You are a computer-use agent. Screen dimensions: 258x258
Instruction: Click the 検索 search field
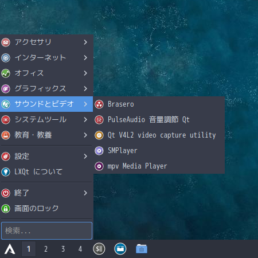pyautogui.click(x=46, y=231)
